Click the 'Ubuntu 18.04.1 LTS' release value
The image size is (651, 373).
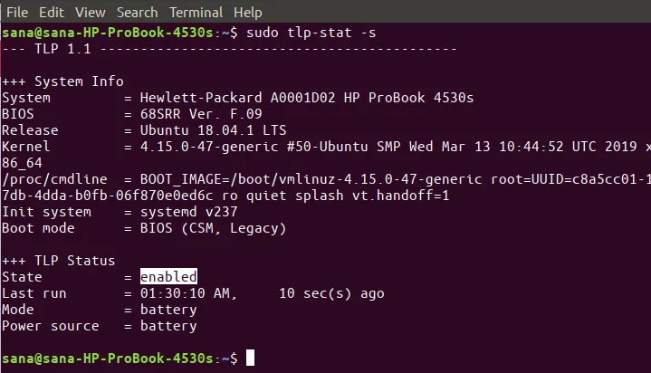[x=214, y=130]
